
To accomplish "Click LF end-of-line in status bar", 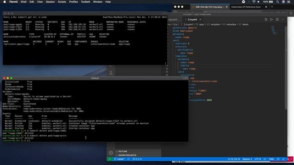I will point(265,159).
